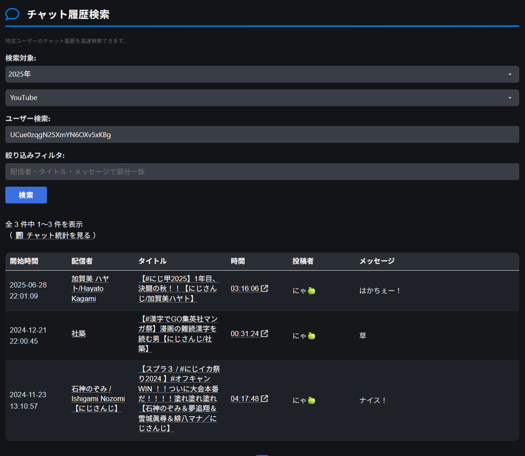Open 加賀美 ハヤト/Hayato Kagami streamer link

90,288
